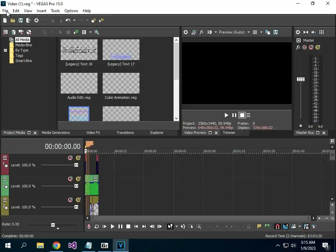Open the Normal Edit Tool dropdown arrow

(x=177, y=226)
